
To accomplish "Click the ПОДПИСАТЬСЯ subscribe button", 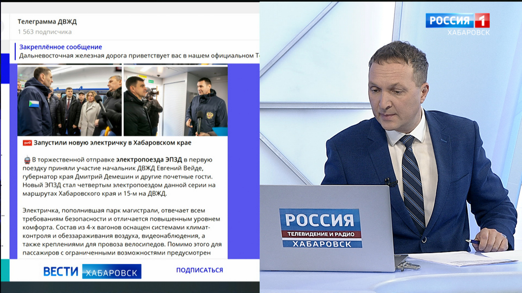I will 200,270.
